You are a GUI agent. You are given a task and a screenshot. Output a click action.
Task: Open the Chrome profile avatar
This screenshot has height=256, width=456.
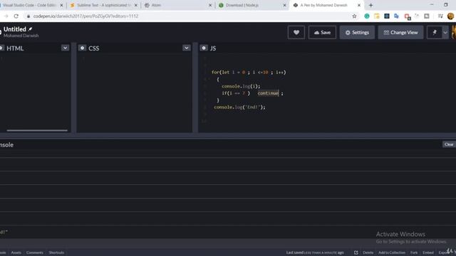(451, 16)
